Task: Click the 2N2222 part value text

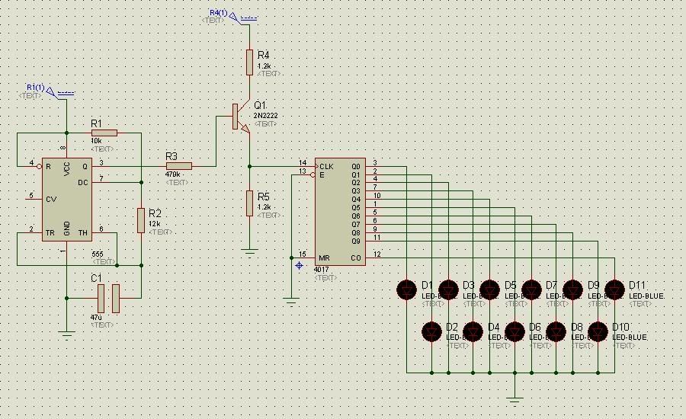Action: pyautogui.click(x=265, y=116)
